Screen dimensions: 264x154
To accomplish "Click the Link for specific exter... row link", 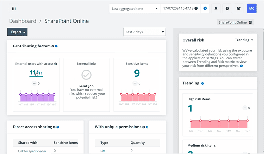I will (x=33, y=151).
